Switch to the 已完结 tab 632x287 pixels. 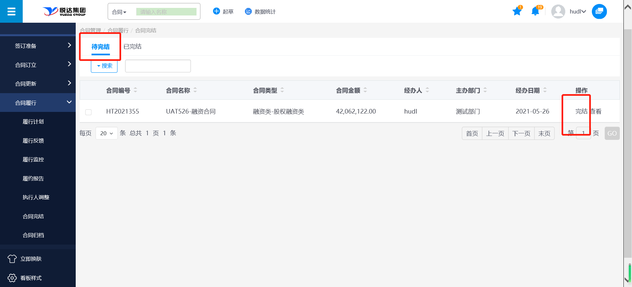[132, 47]
